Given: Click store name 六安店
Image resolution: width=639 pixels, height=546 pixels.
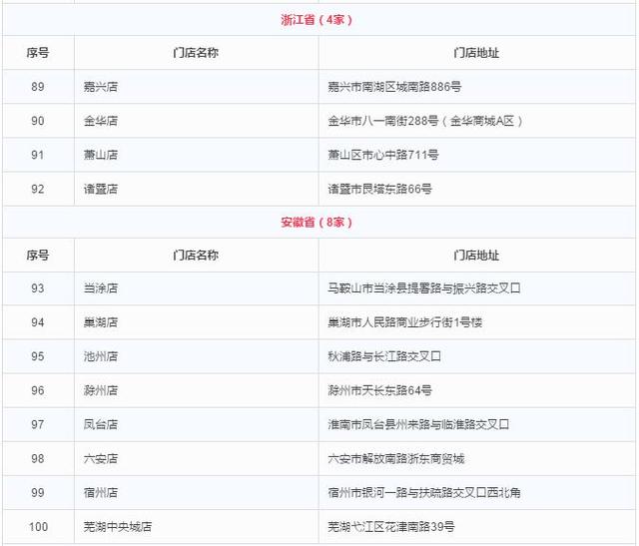Looking at the screenshot, I should [x=101, y=459].
